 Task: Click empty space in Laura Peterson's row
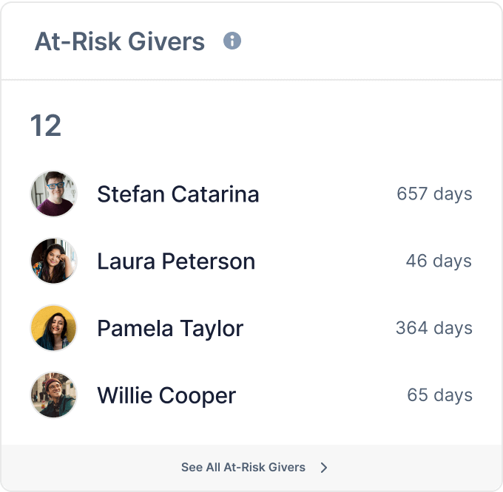[x=329, y=261]
